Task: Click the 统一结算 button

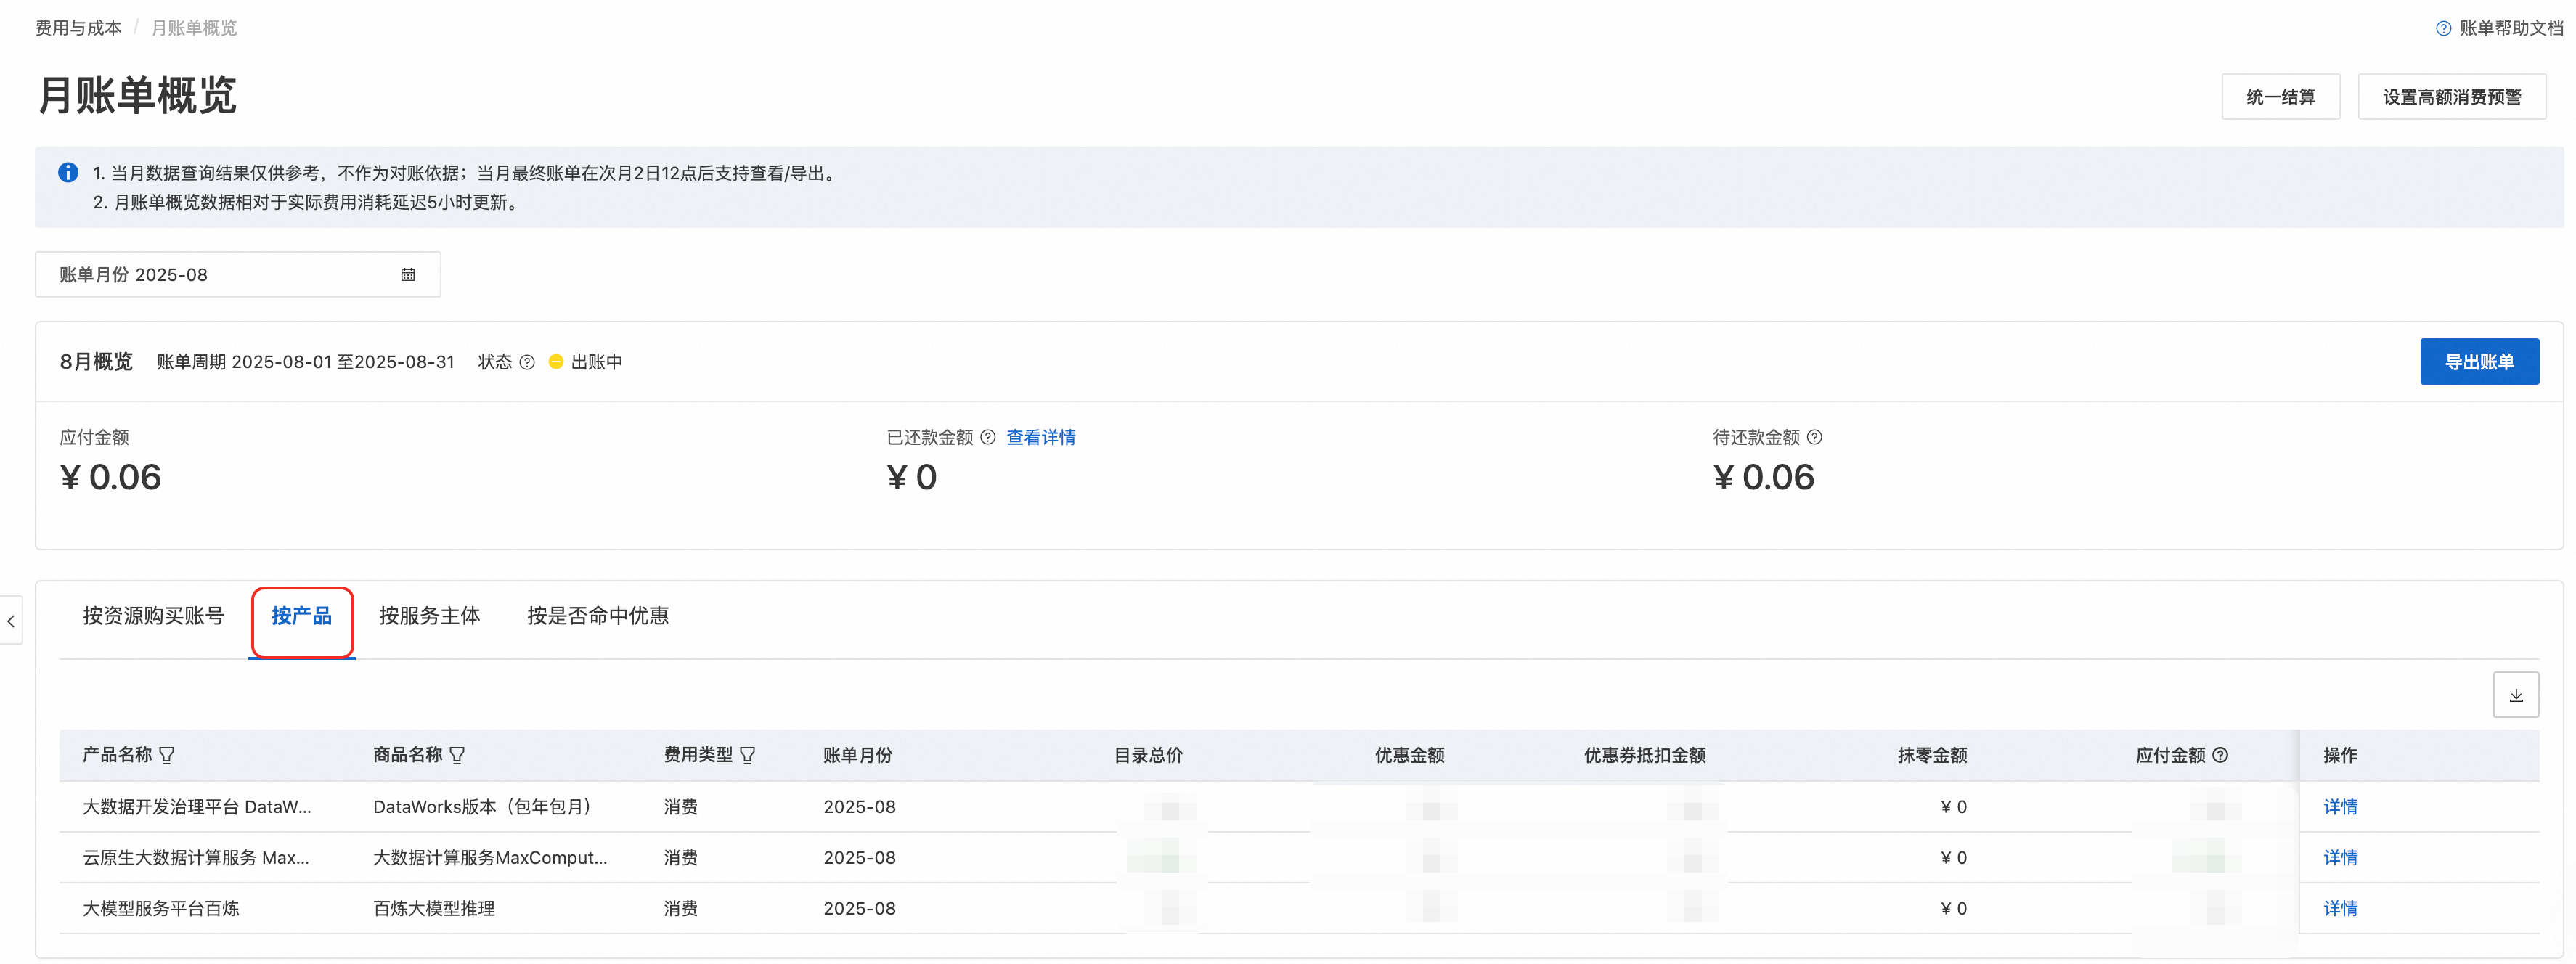Action: pos(2280,97)
